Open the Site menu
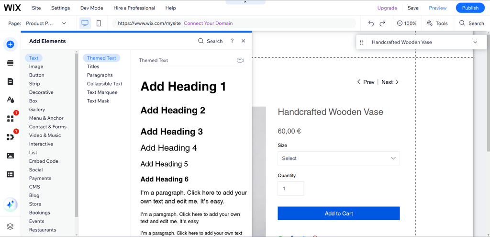490x237 pixels. click(x=36, y=8)
